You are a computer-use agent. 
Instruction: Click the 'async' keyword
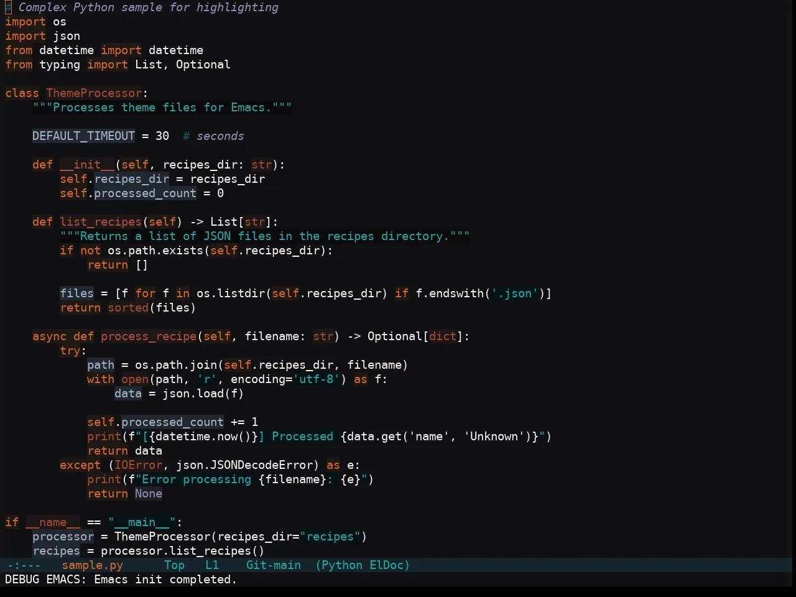pos(49,336)
